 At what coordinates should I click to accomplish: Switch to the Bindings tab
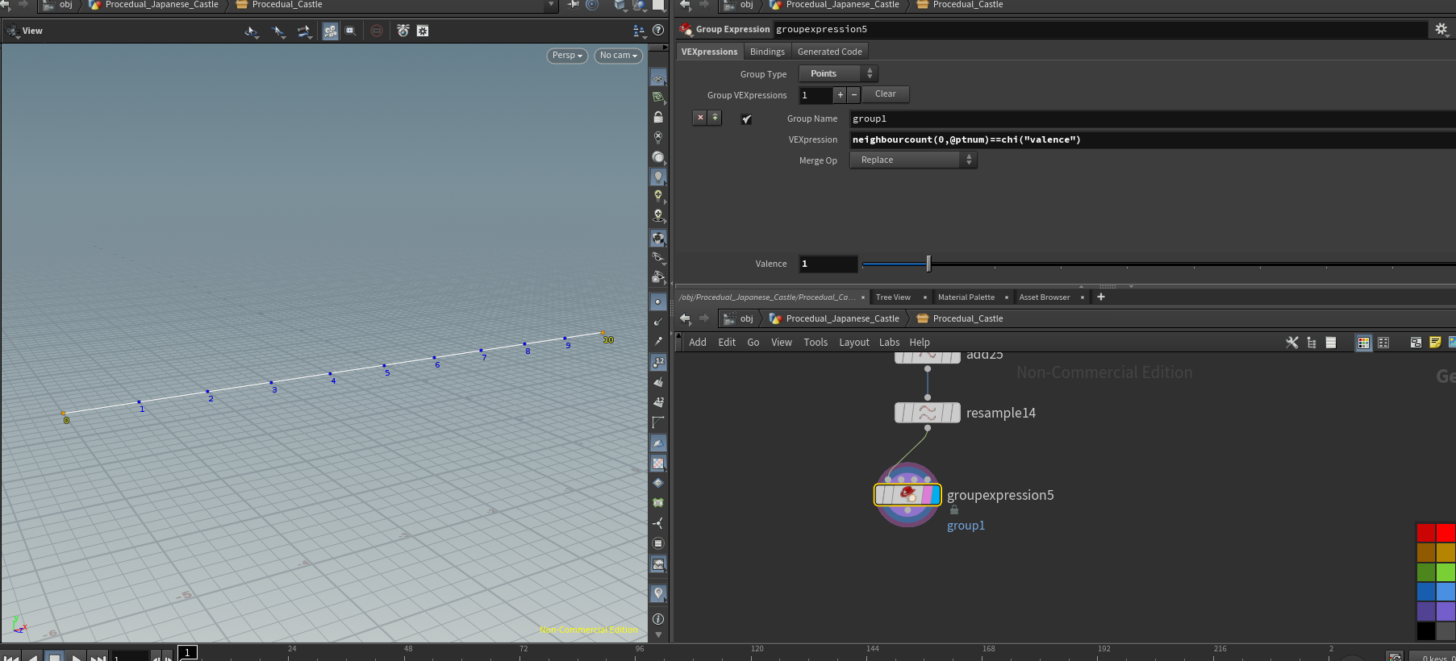[x=767, y=52]
